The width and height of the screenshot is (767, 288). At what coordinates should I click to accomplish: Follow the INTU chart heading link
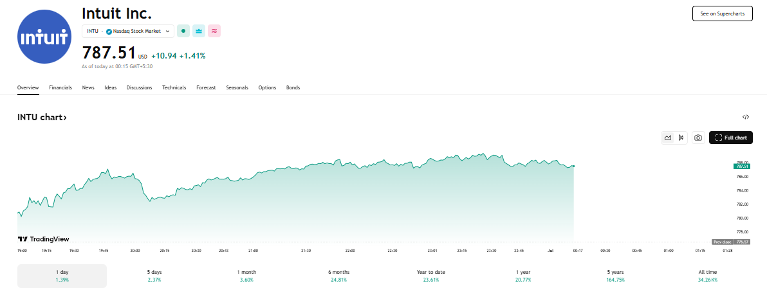42,118
